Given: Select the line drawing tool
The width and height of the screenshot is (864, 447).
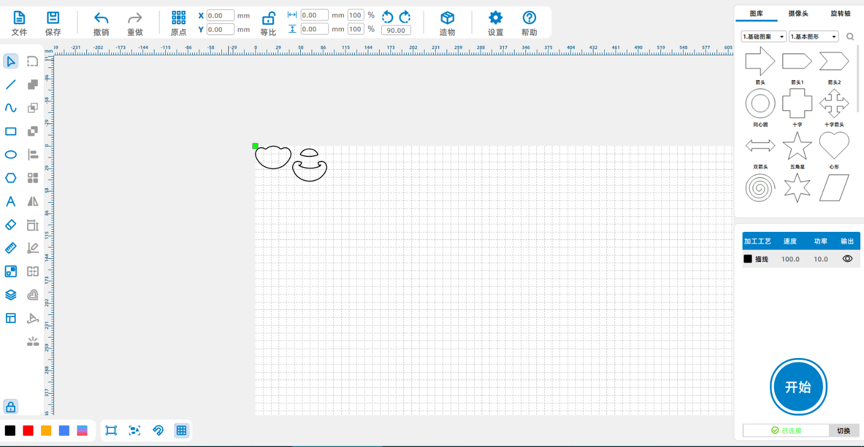Looking at the screenshot, I should pos(11,85).
